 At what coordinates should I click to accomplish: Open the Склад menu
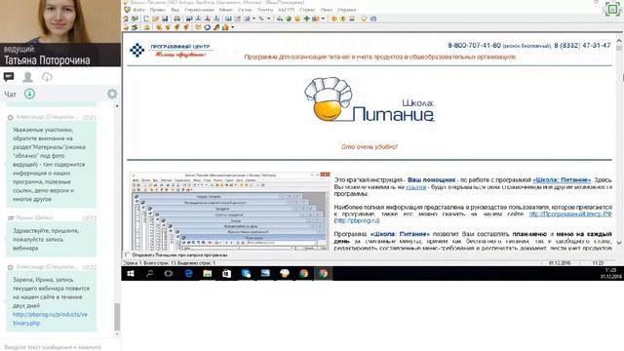pos(245,10)
